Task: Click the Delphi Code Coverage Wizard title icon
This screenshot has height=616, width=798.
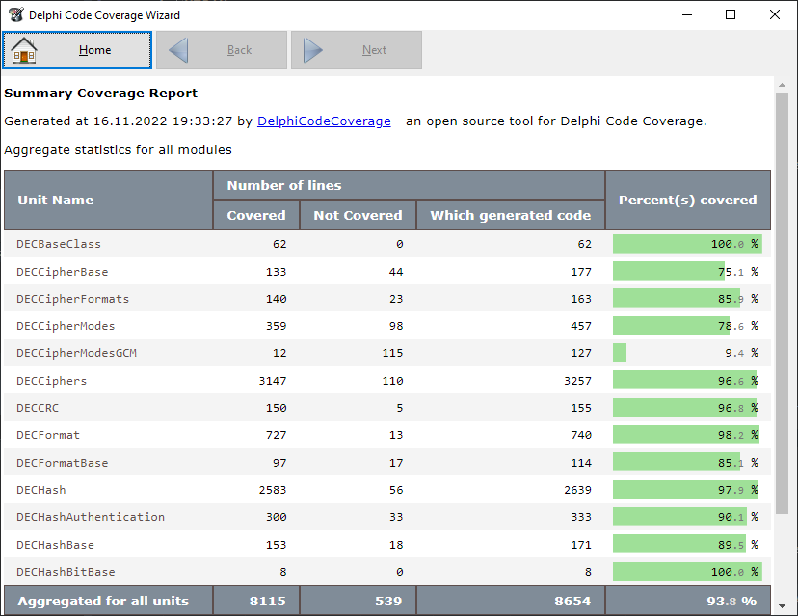Action: click(14, 14)
